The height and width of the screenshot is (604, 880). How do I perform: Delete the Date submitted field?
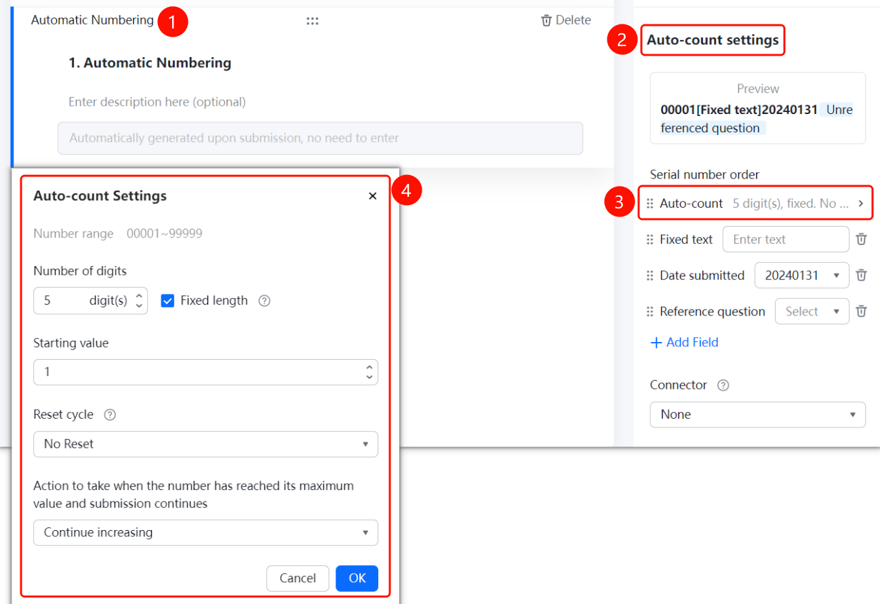point(861,275)
